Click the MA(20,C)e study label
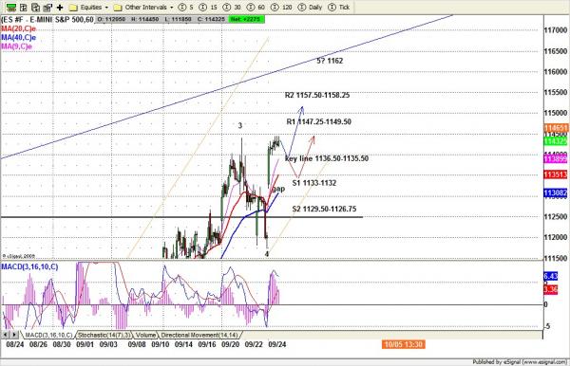Screen dimensions: 570x366 19,28
